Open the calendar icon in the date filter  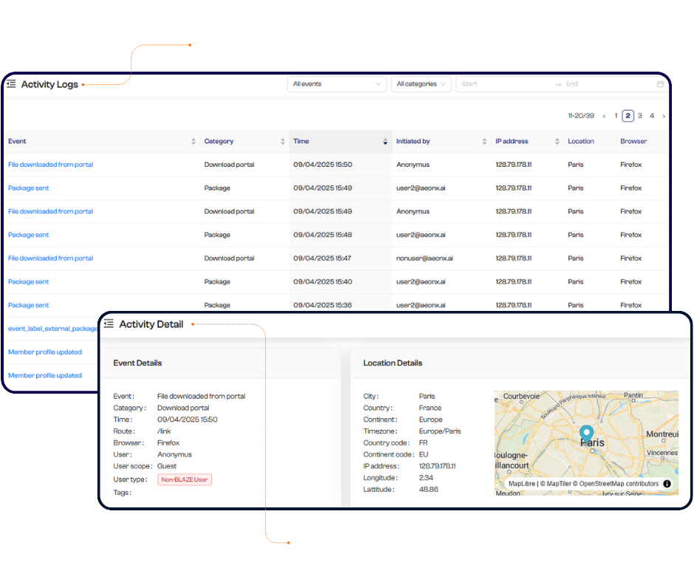659,83
